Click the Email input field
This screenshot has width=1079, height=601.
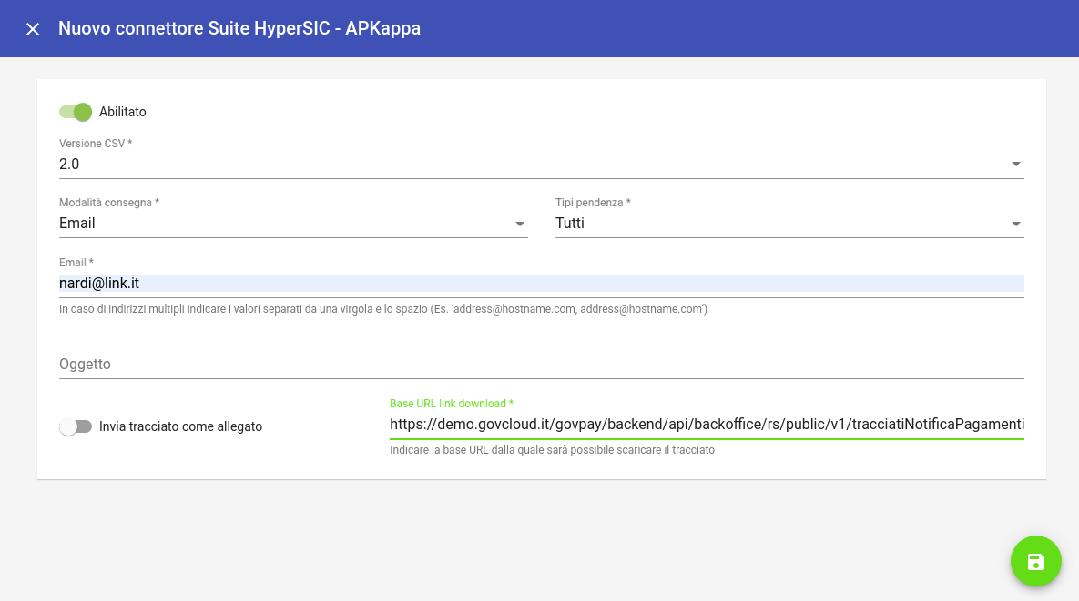[542, 284]
